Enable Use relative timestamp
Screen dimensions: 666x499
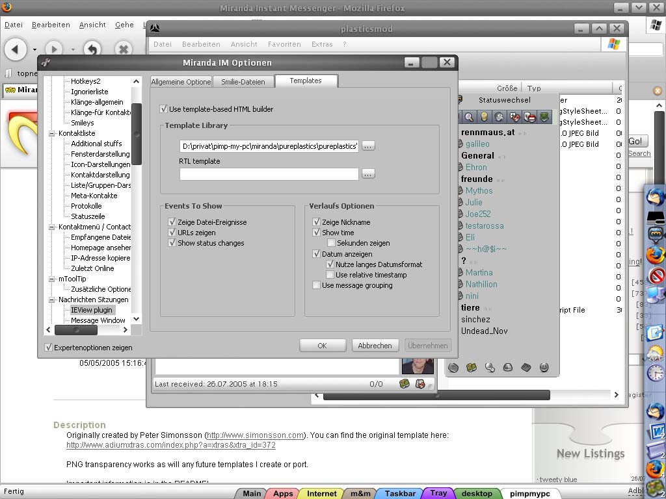coord(330,275)
